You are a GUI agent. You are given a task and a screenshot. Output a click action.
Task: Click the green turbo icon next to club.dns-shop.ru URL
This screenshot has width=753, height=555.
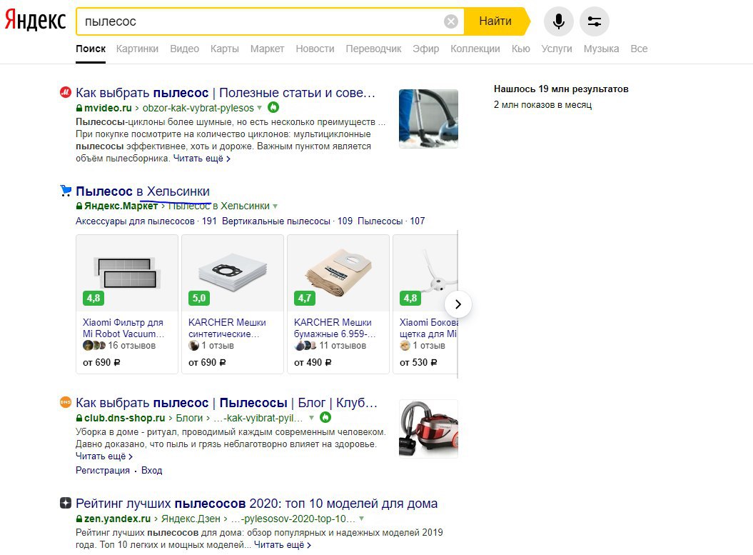tap(325, 417)
